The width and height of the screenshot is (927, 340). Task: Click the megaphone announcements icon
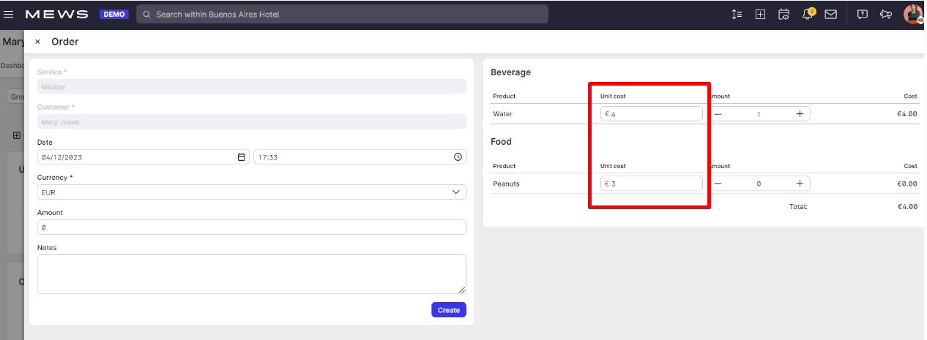886,14
